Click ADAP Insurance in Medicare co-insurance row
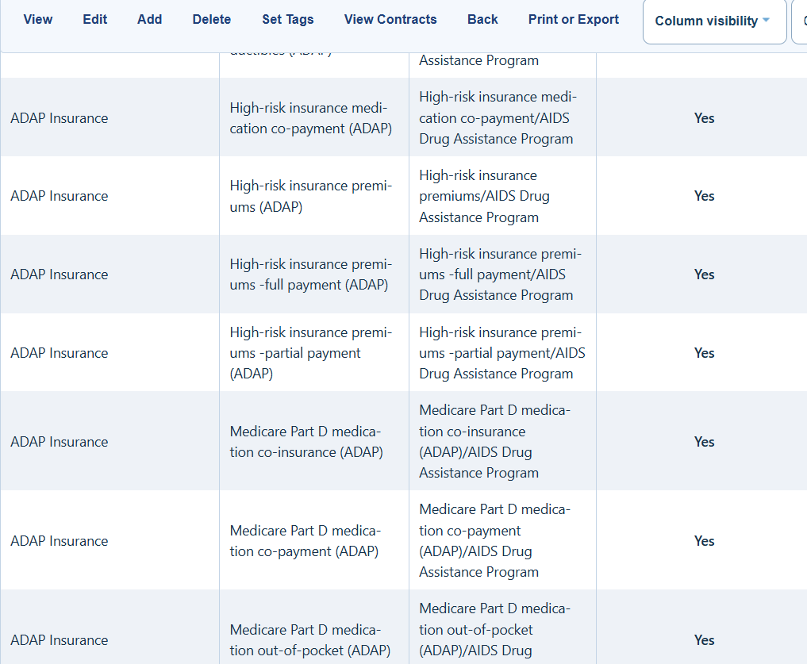 [60, 442]
